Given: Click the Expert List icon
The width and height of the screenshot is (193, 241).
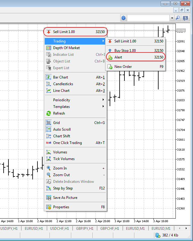Looking at the screenshot, I should coord(49,68).
